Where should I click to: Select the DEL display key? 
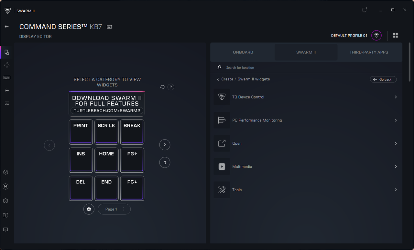(x=81, y=188)
